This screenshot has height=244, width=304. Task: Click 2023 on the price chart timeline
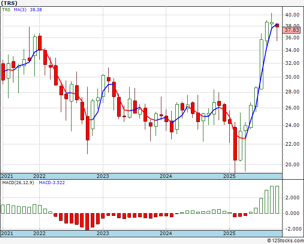(x=103, y=176)
